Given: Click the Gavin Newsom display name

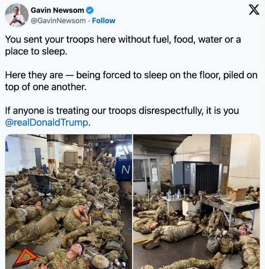Looking at the screenshot, I should tap(57, 10).
